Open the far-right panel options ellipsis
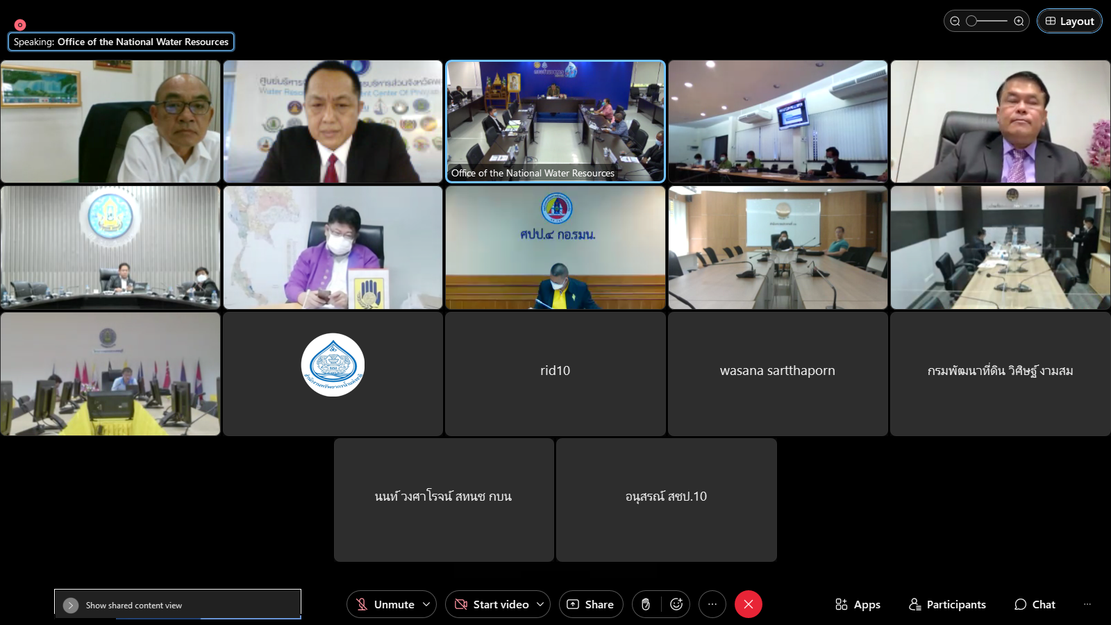The height and width of the screenshot is (625, 1111). (1087, 604)
